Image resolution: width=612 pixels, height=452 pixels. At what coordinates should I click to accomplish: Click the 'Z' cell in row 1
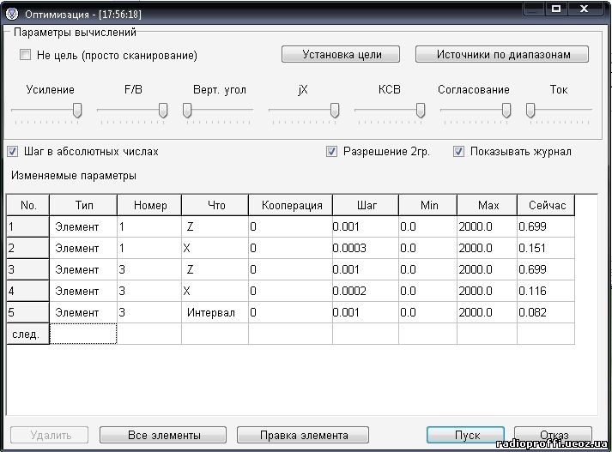click(215, 226)
